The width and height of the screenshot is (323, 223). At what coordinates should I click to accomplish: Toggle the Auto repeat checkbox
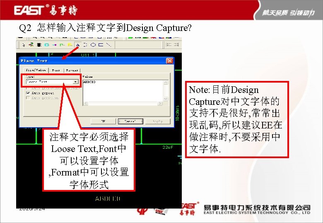click(x=28, y=93)
